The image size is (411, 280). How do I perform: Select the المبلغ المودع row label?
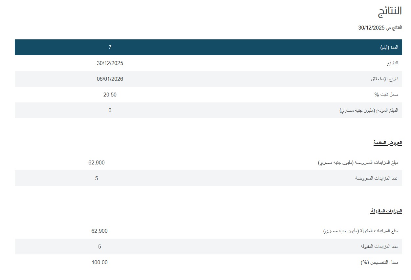(369, 110)
